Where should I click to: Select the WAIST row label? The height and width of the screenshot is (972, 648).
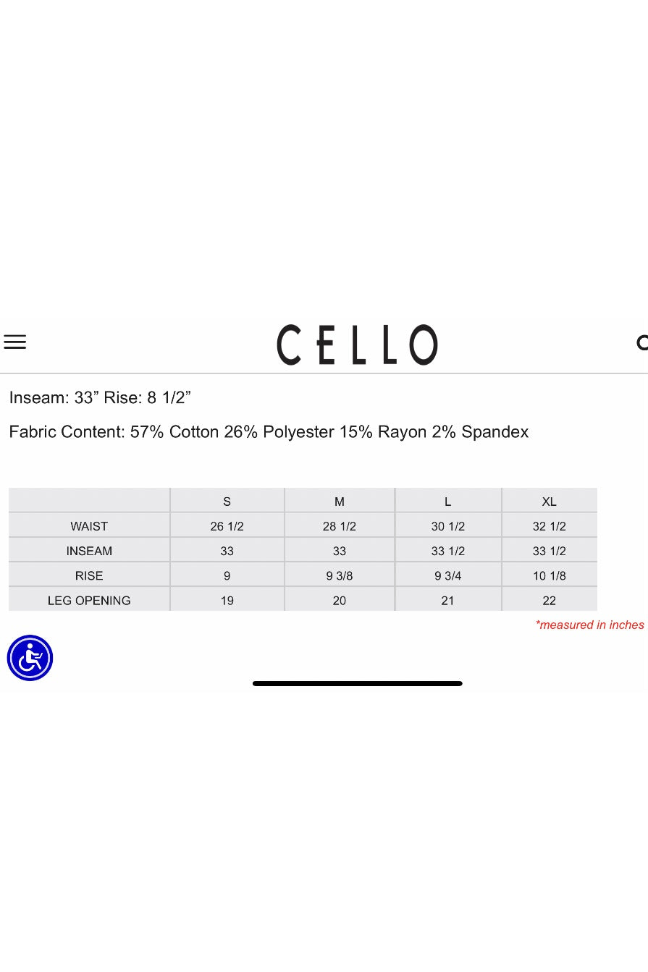point(89,526)
